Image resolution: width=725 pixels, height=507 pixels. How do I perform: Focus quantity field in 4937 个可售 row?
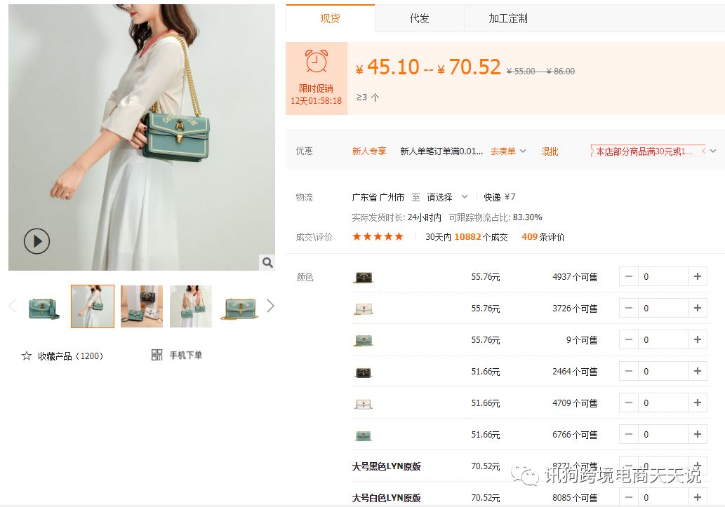(x=663, y=276)
